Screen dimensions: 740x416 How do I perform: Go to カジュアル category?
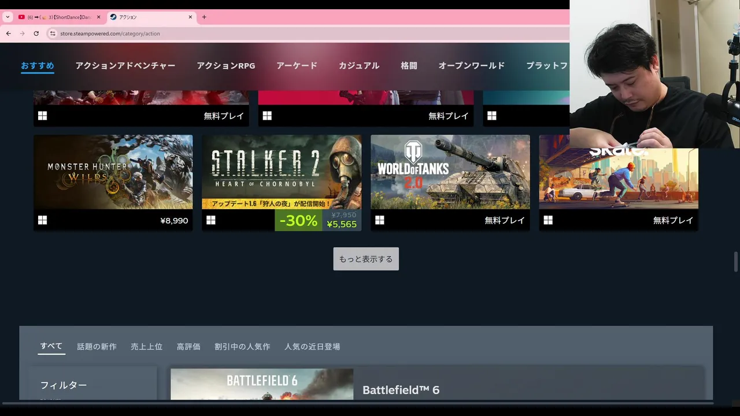click(x=359, y=66)
